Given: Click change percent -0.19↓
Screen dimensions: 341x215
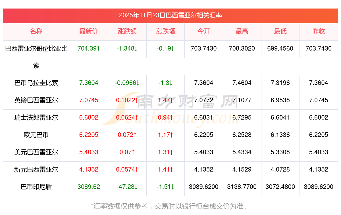Looking at the screenshot, I should pos(165,49).
